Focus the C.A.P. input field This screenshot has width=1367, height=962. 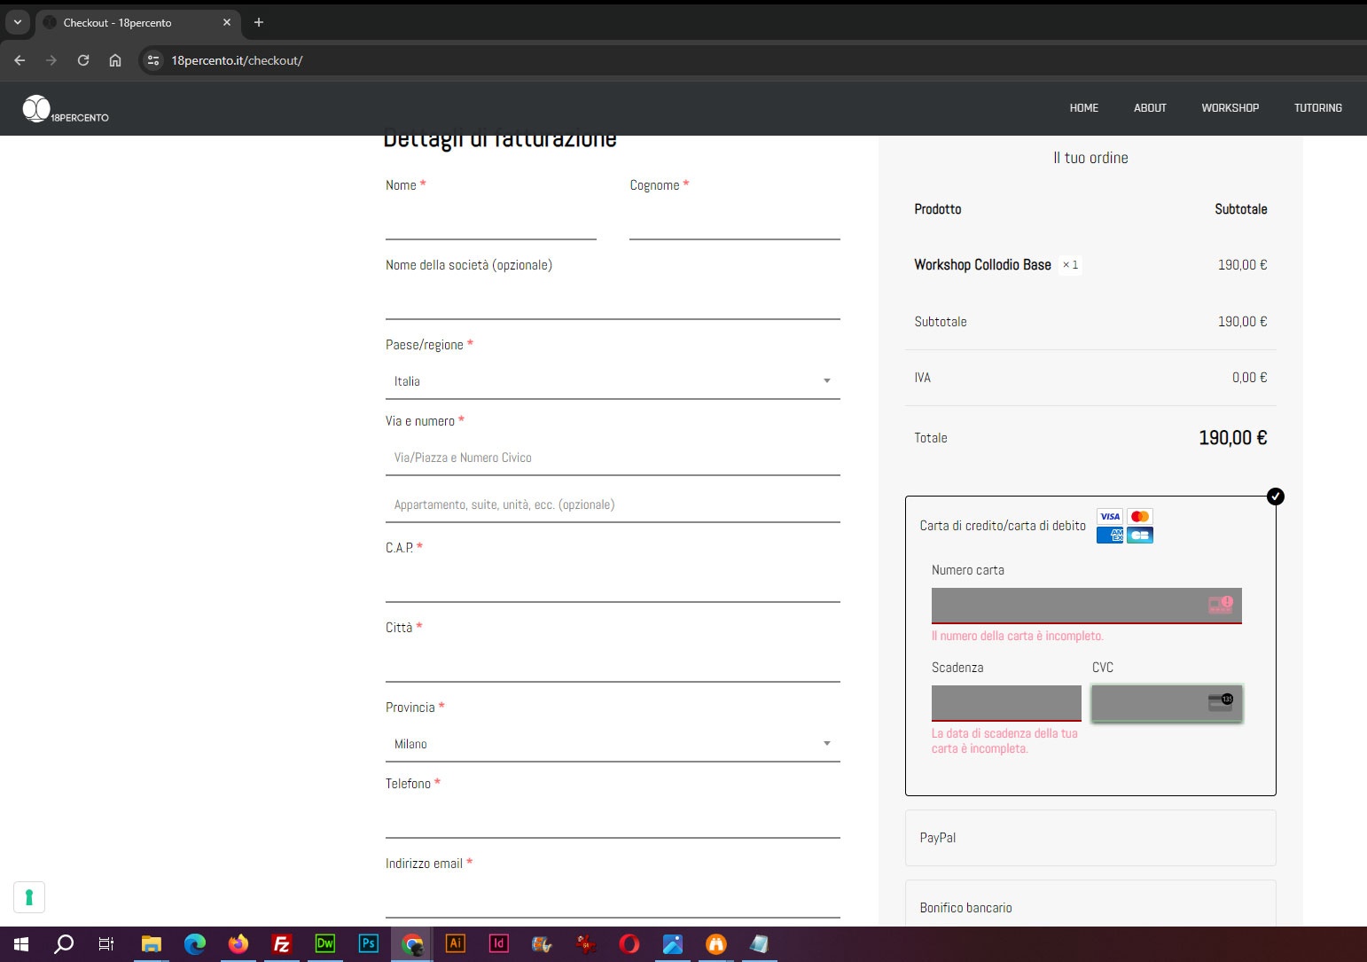point(613,584)
